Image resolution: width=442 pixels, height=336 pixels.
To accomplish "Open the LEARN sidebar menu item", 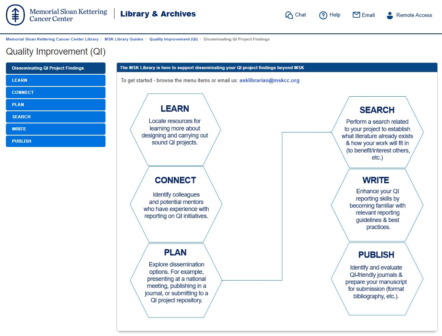I will pos(55,80).
